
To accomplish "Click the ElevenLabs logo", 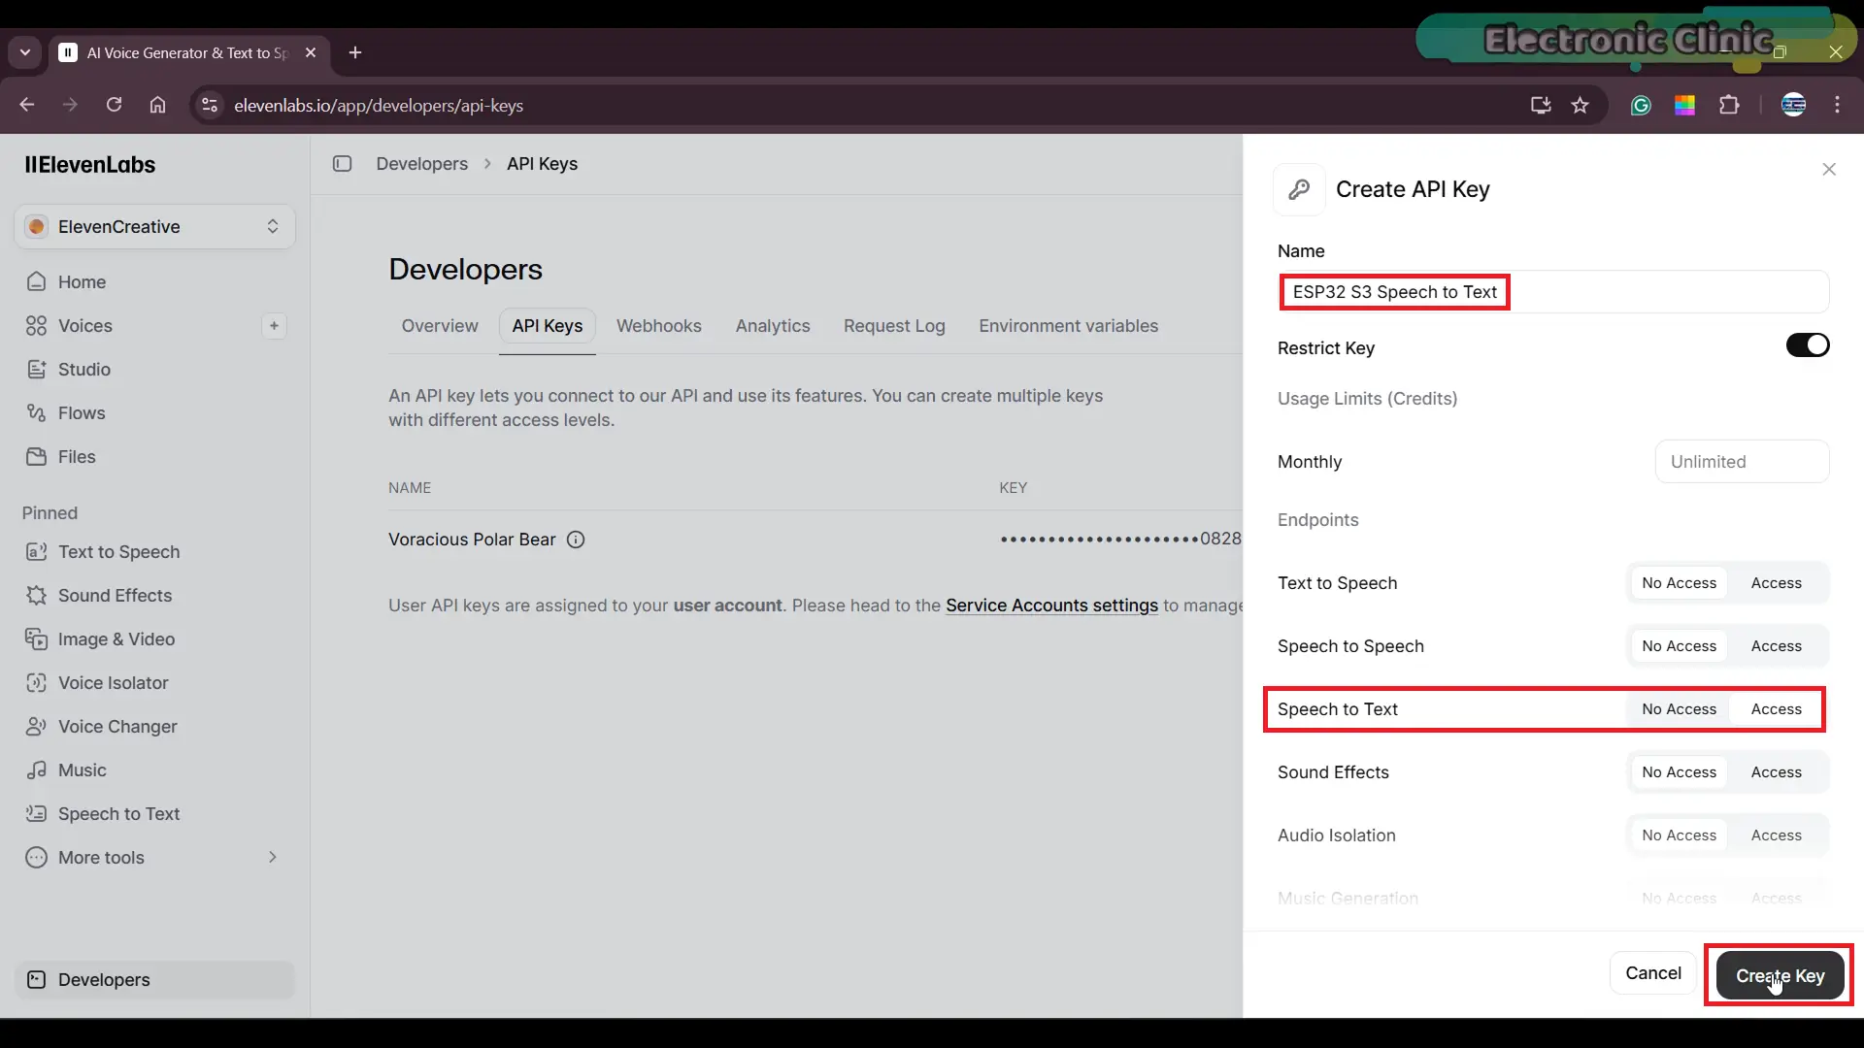I will (x=90, y=165).
